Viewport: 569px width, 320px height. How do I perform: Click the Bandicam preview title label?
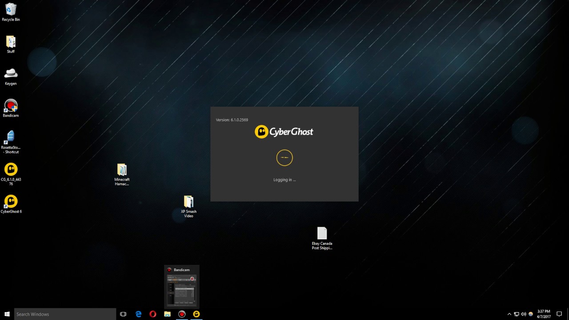(182, 270)
